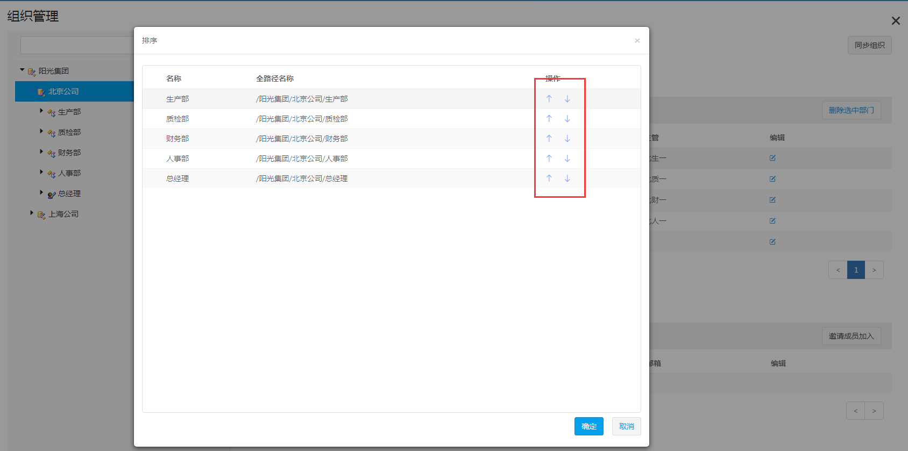Image resolution: width=908 pixels, height=451 pixels.
Task: Expand the 生产部 tree node
Action: click(x=41, y=111)
